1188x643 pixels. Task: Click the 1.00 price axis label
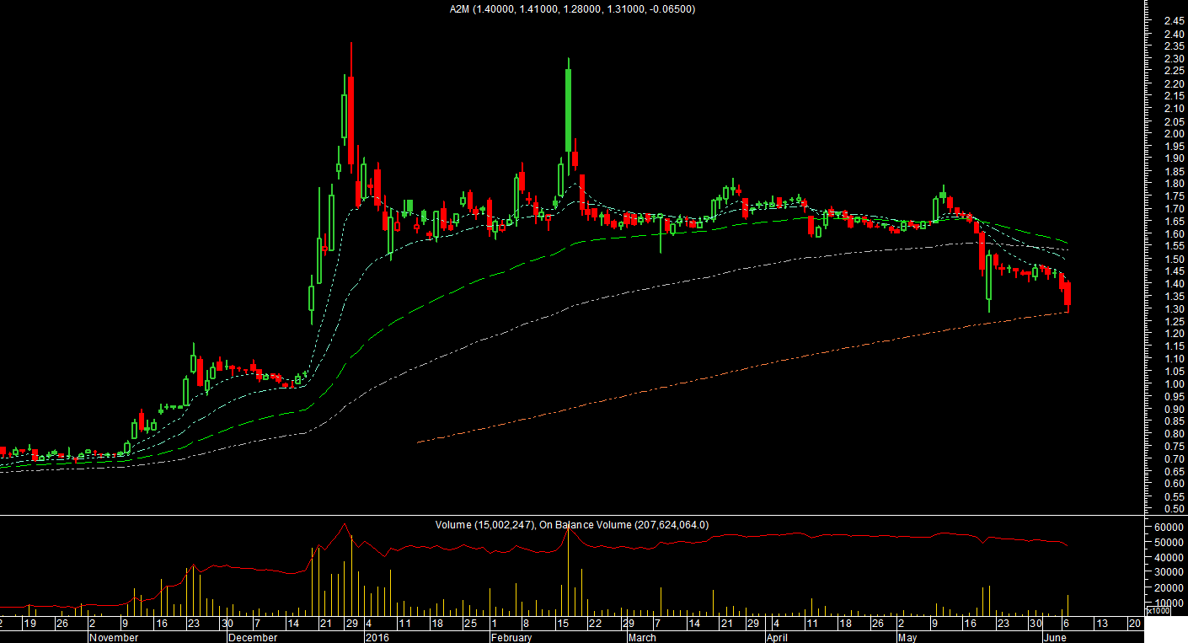click(x=1173, y=383)
